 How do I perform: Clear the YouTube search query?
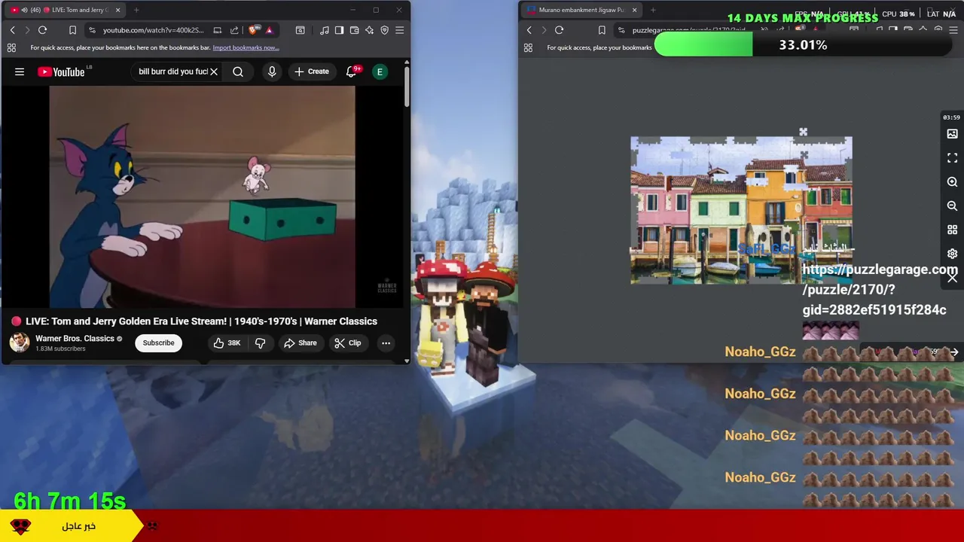click(214, 72)
